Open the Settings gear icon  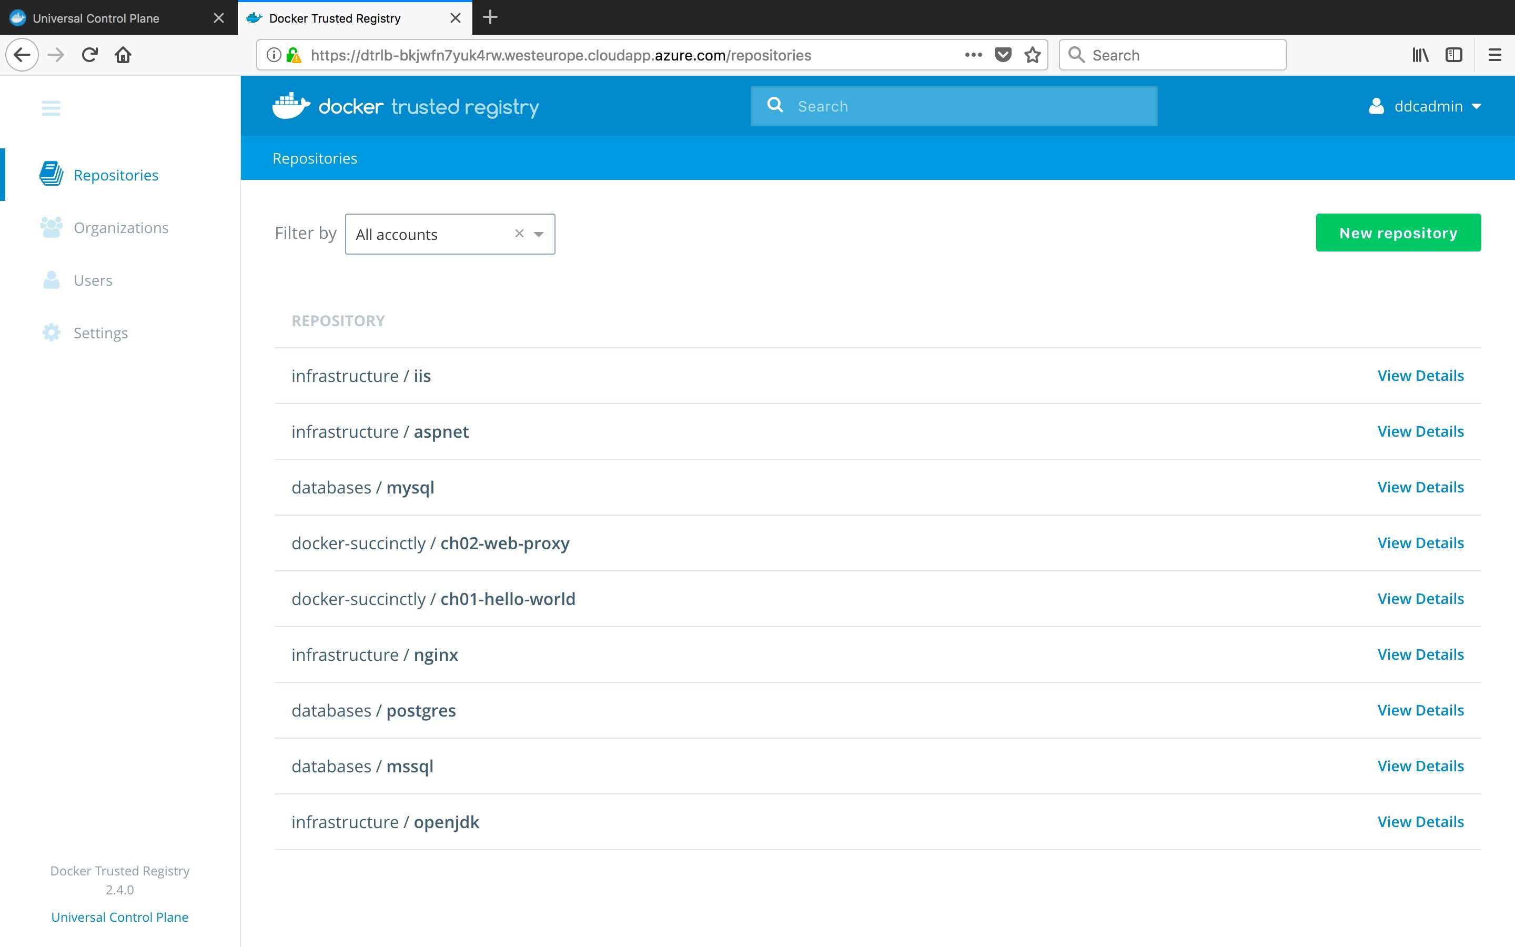(x=52, y=333)
